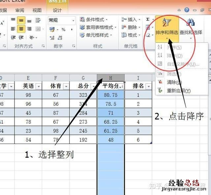Apply comma style

72,29
